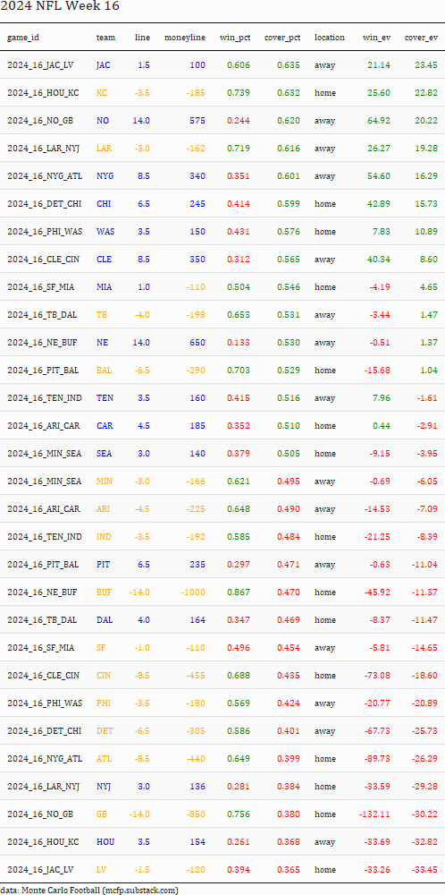Image resolution: width=445 pixels, height=895 pixels.
Task: Select cover_ev value -33.45
Action: click(424, 869)
